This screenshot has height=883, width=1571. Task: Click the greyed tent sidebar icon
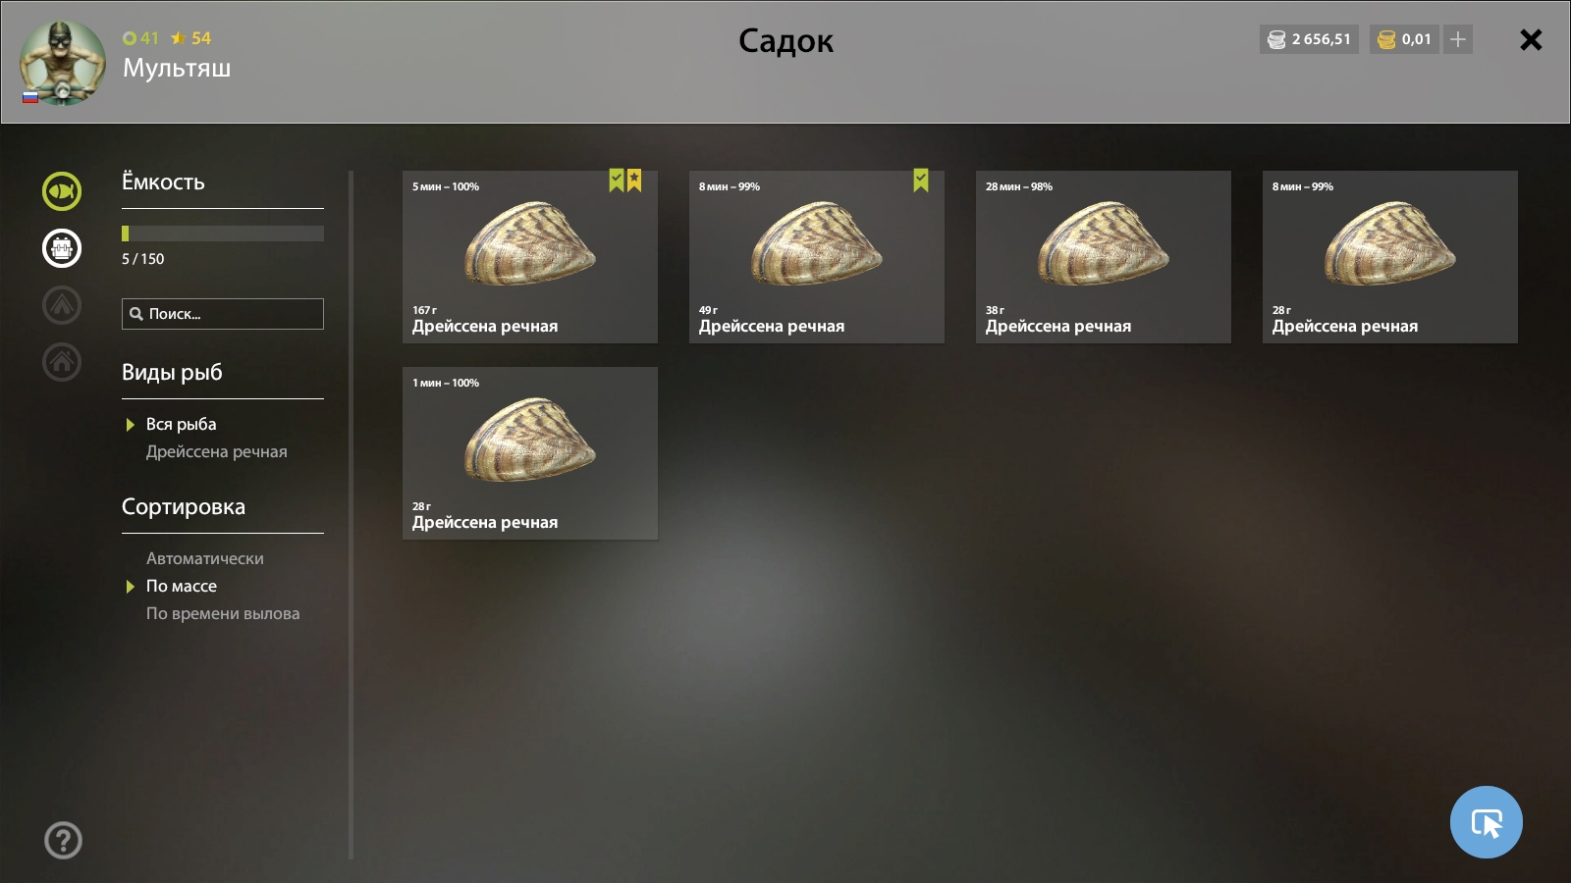pos(62,305)
